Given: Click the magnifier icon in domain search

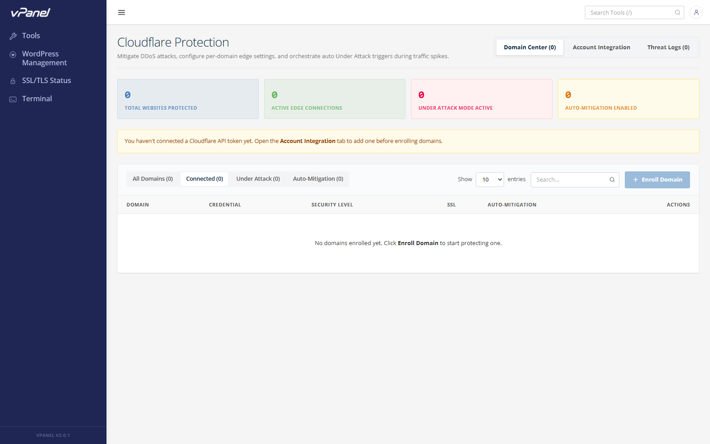Looking at the screenshot, I should 612,180.
